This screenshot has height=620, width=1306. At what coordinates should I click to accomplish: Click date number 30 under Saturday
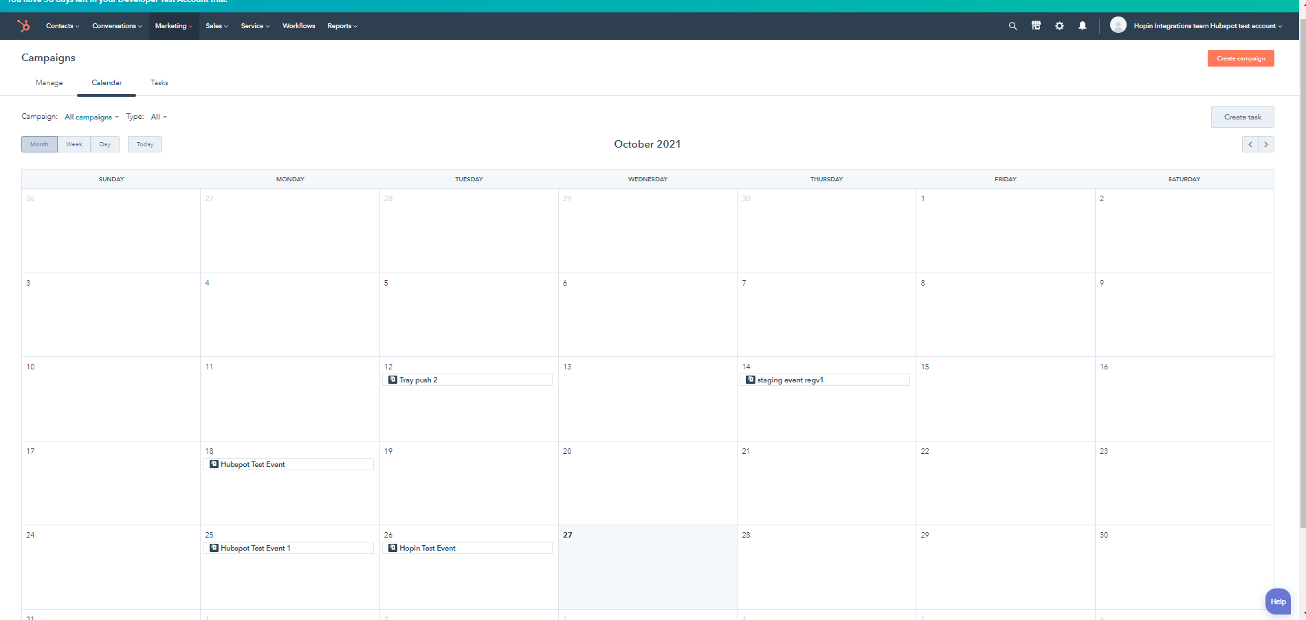click(1104, 535)
